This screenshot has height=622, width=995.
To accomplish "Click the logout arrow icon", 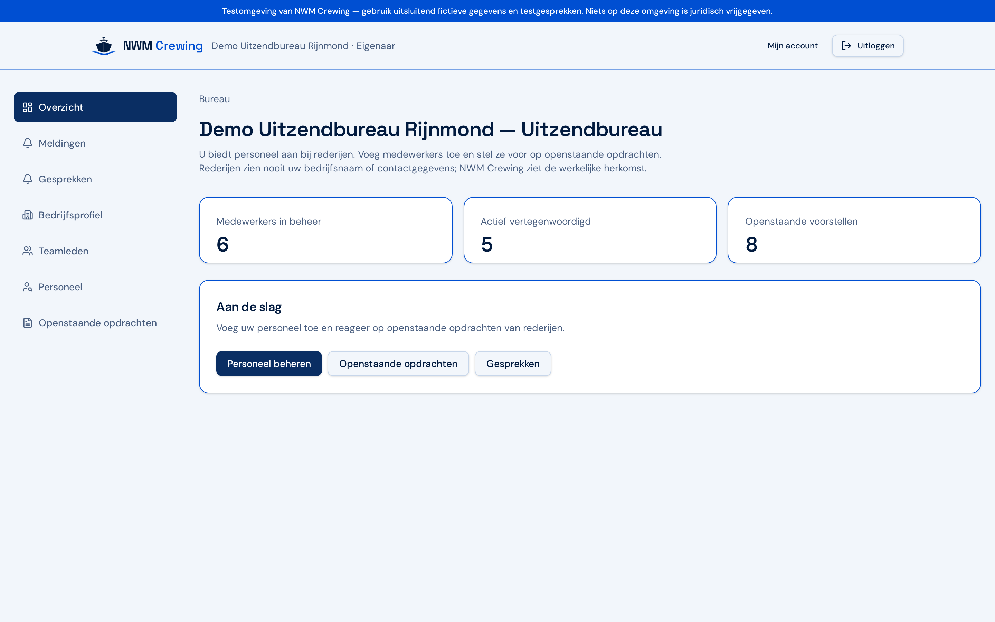I will [x=846, y=46].
